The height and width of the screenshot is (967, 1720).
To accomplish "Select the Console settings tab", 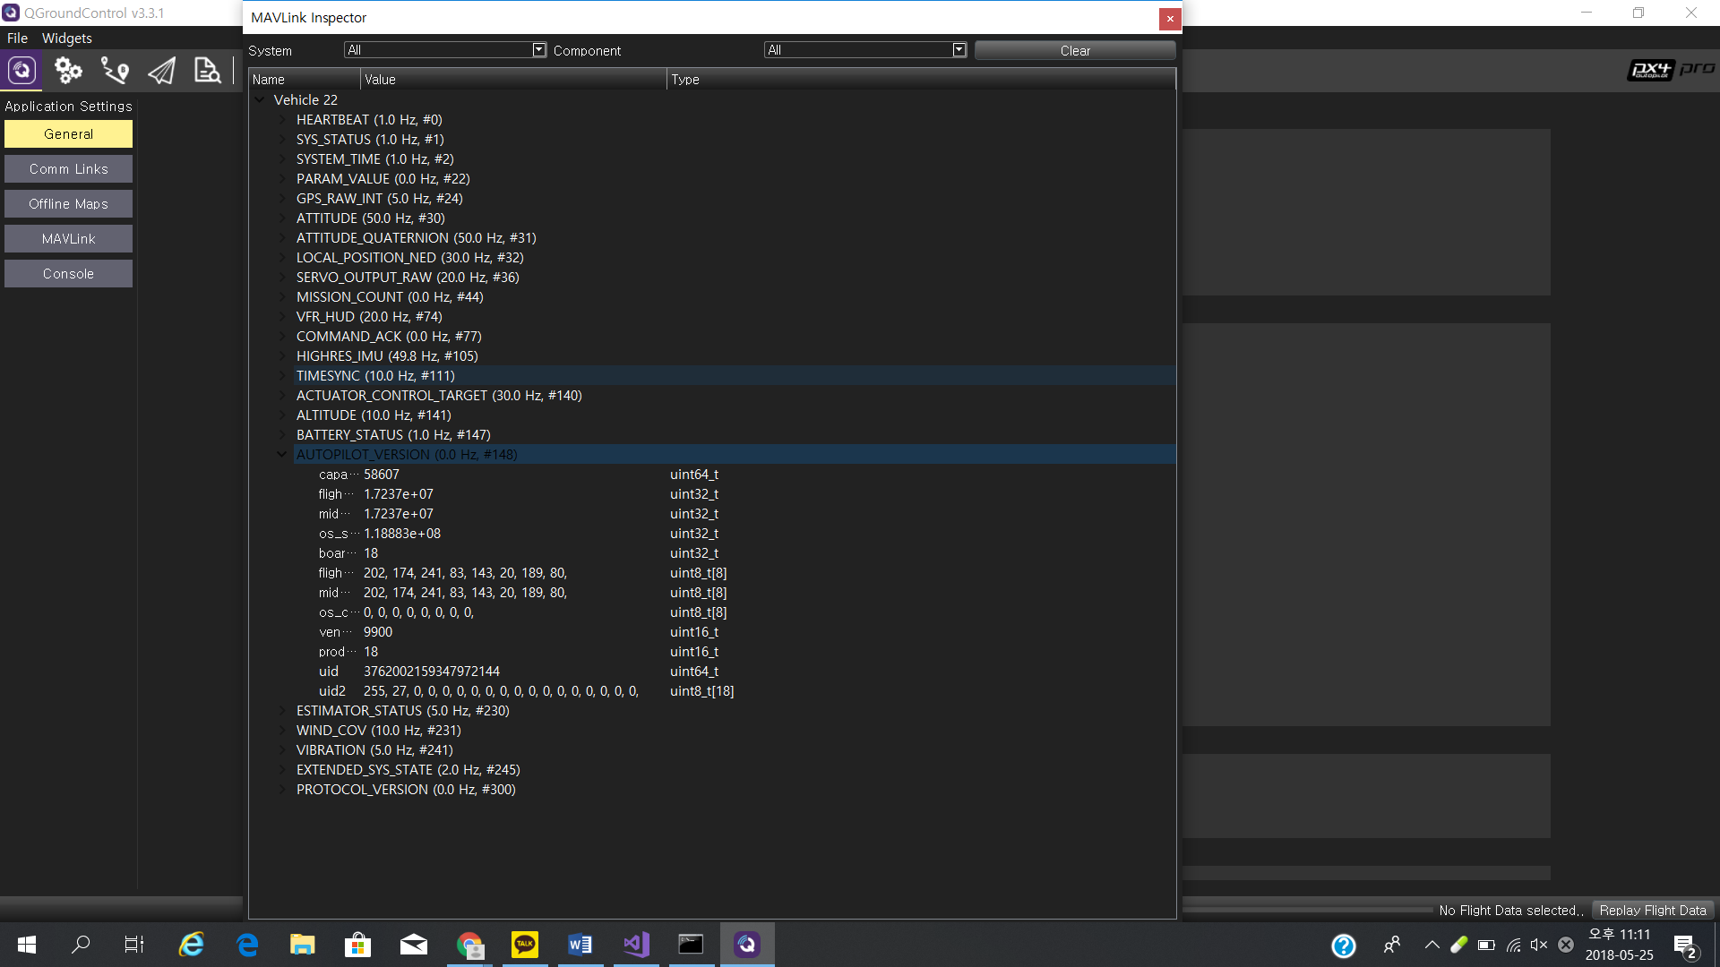I will coord(68,274).
